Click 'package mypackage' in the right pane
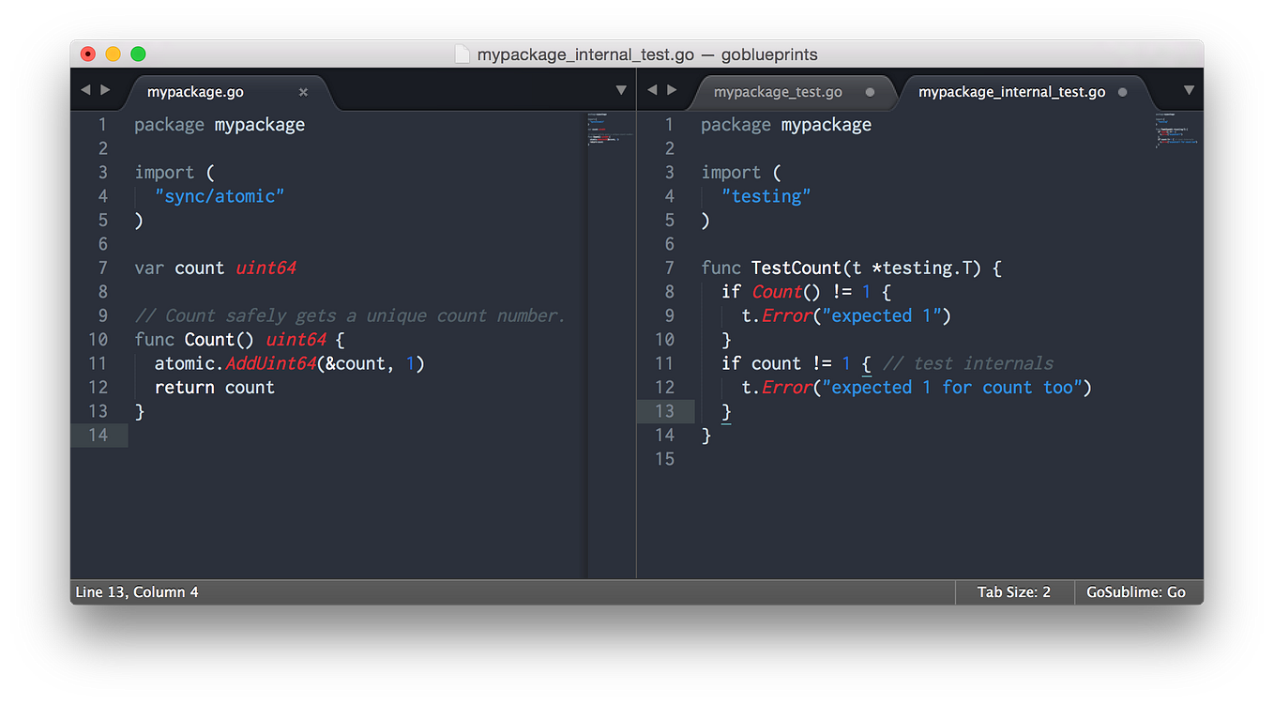 point(786,124)
